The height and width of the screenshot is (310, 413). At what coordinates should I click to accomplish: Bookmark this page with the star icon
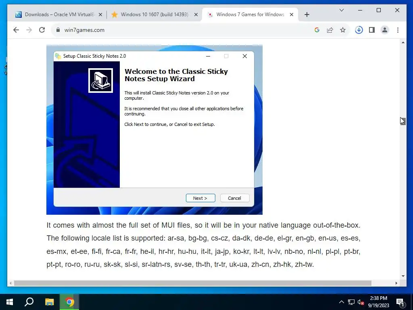click(343, 30)
